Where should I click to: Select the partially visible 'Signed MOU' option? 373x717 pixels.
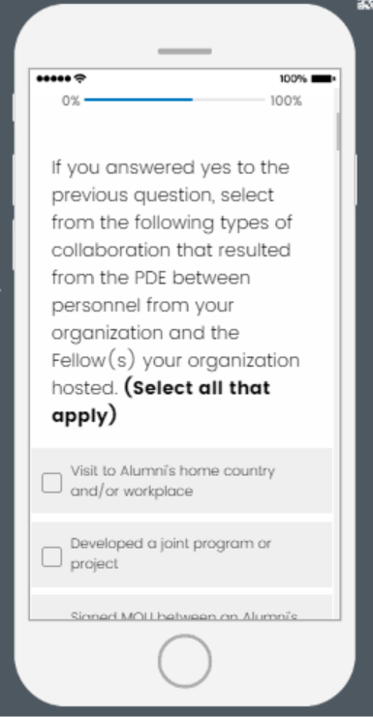click(182, 608)
